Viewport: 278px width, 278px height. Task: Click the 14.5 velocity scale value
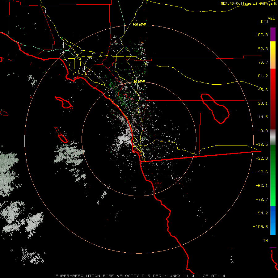(263, 117)
